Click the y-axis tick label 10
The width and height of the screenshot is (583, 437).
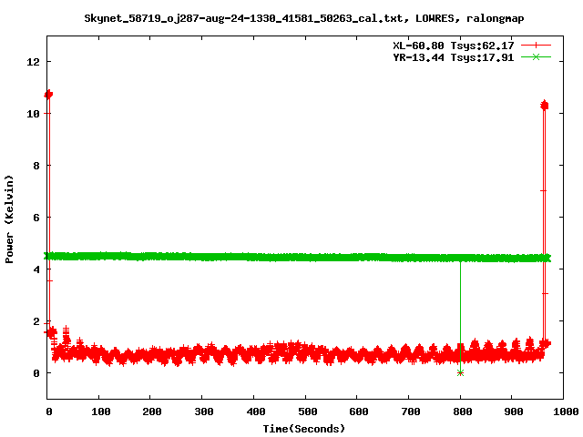pyautogui.click(x=33, y=114)
